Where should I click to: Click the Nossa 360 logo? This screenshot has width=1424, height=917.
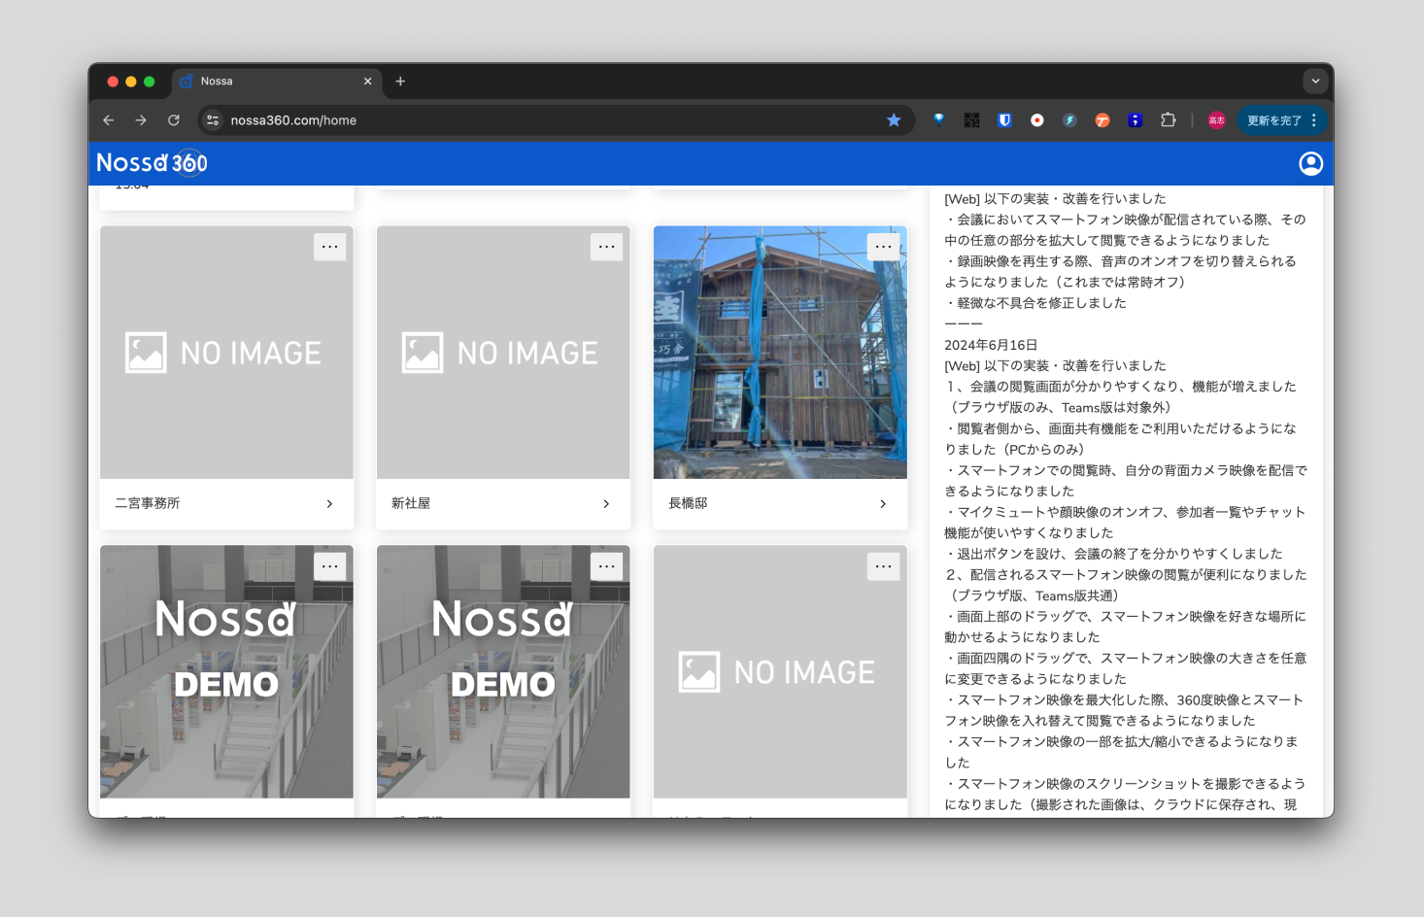(152, 163)
